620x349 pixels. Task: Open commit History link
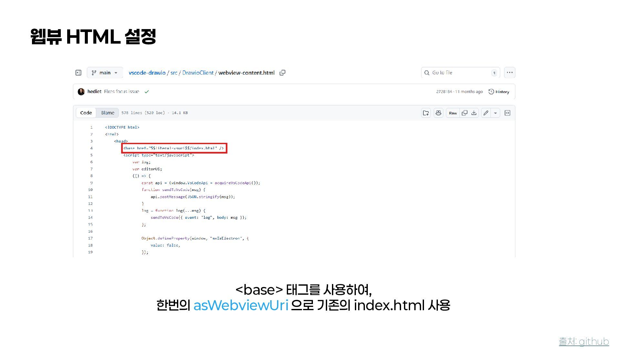(499, 92)
